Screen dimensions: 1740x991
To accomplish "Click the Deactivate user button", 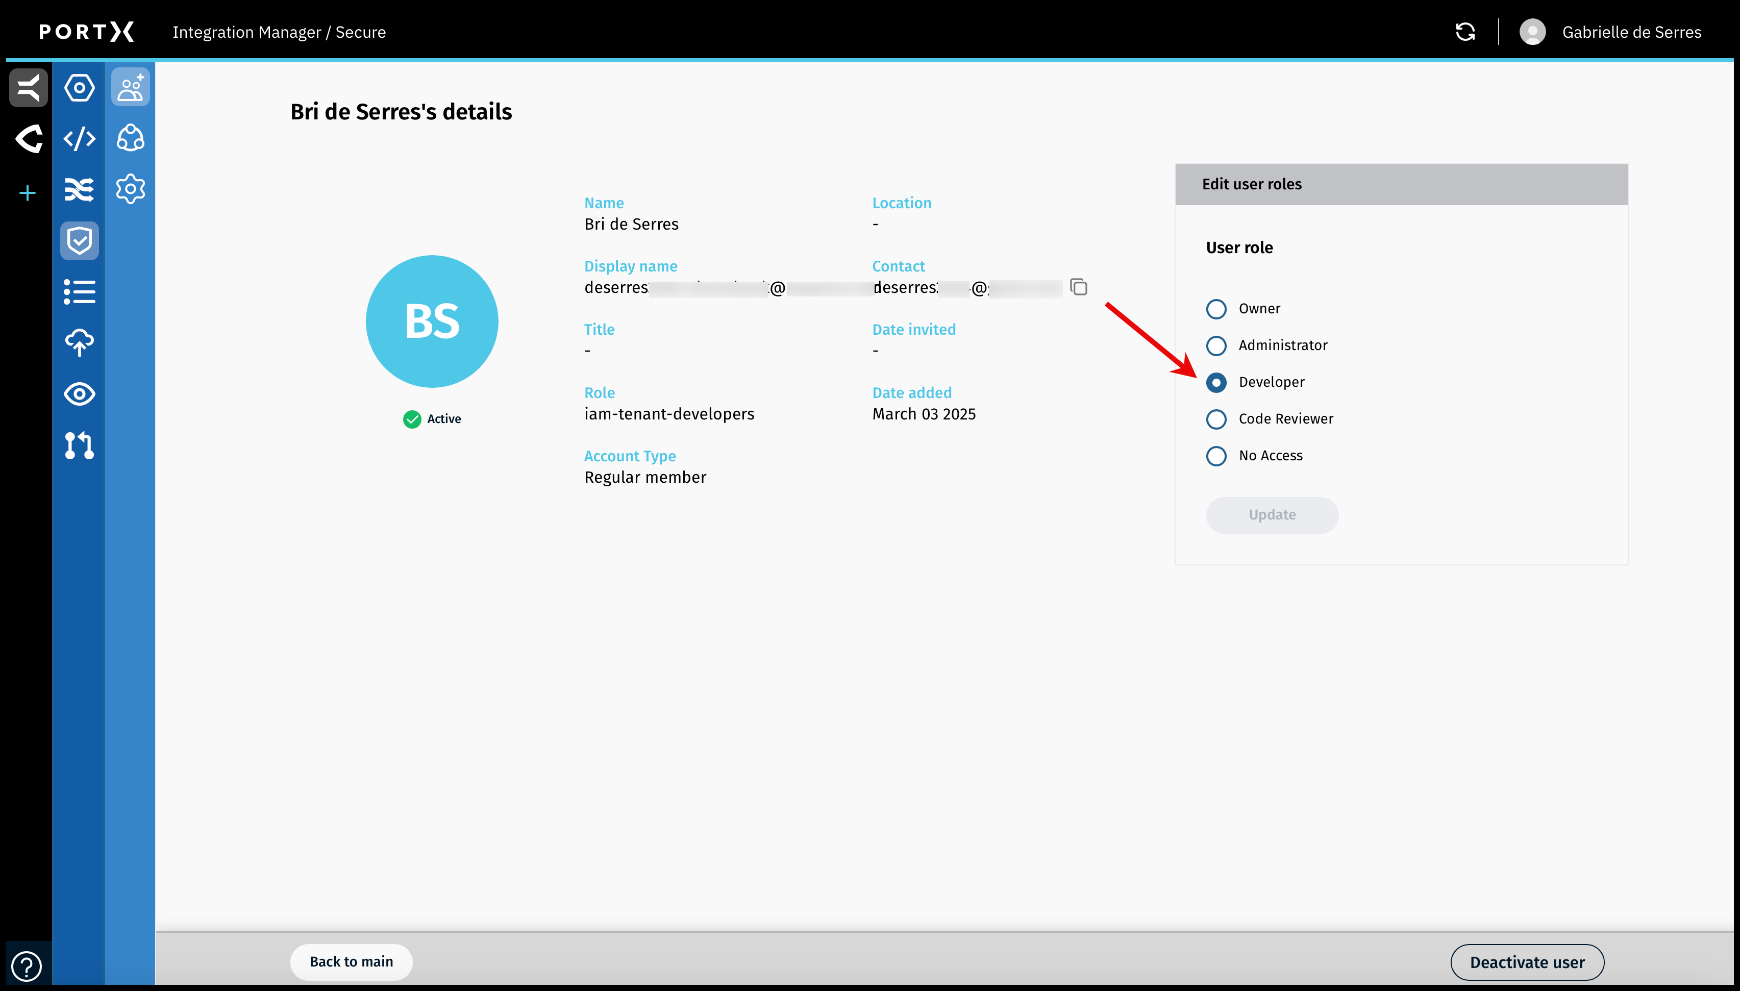I will pos(1526,962).
